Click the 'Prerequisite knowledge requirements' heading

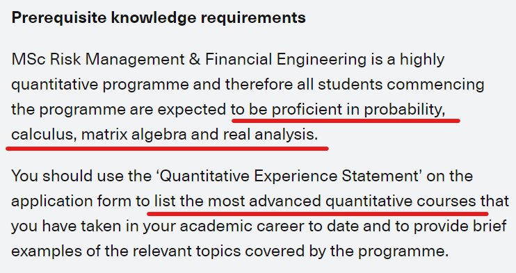tap(159, 17)
